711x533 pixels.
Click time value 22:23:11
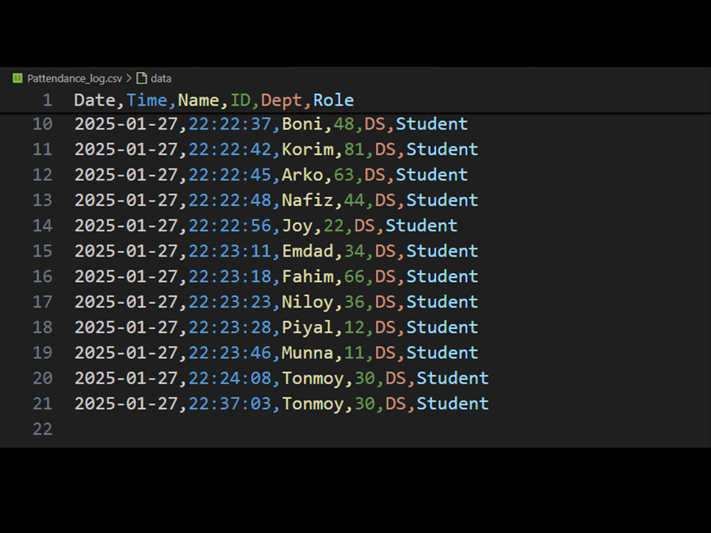[x=230, y=251]
